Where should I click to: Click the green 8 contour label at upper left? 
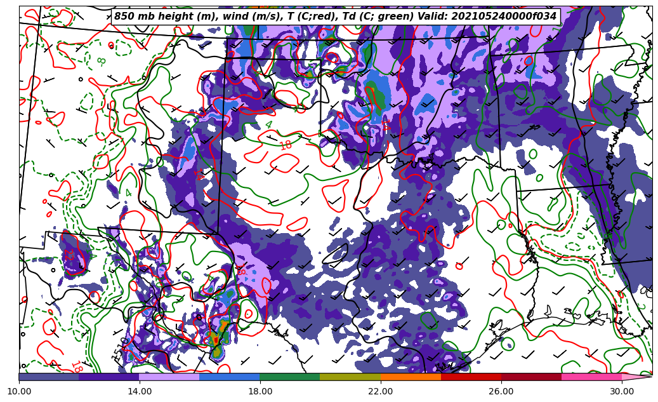click(102, 62)
